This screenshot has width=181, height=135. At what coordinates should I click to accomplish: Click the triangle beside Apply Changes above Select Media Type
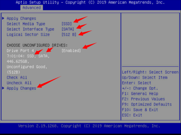pyautogui.click(x=3, y=18)
